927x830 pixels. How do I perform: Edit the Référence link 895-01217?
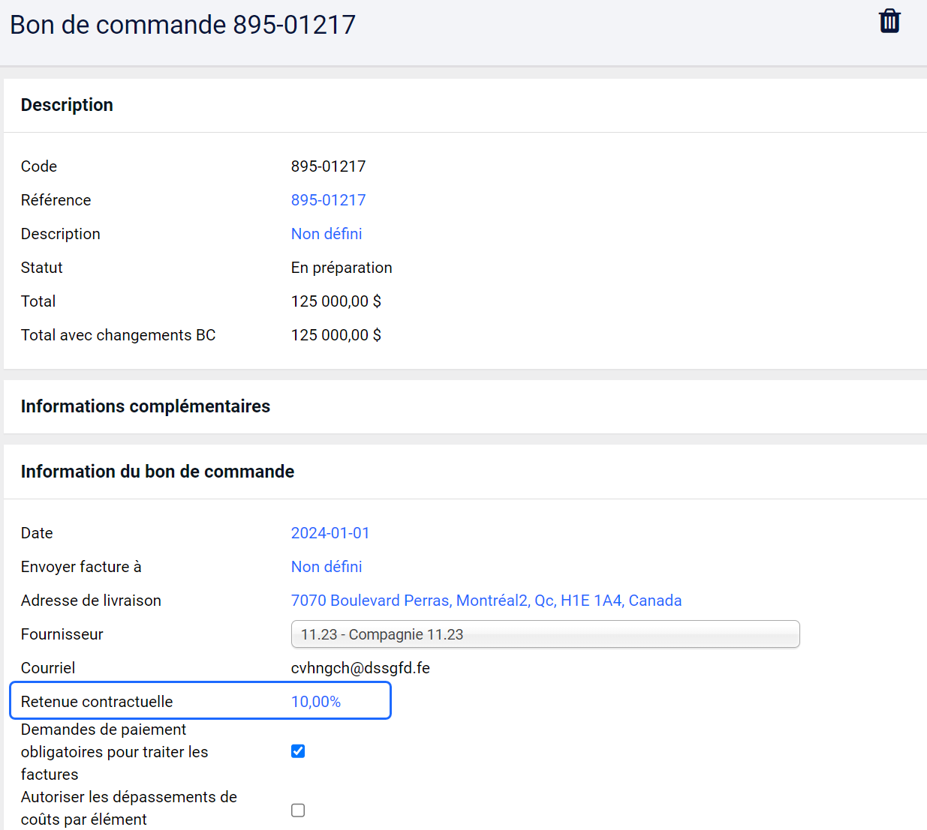pos(328,200)
